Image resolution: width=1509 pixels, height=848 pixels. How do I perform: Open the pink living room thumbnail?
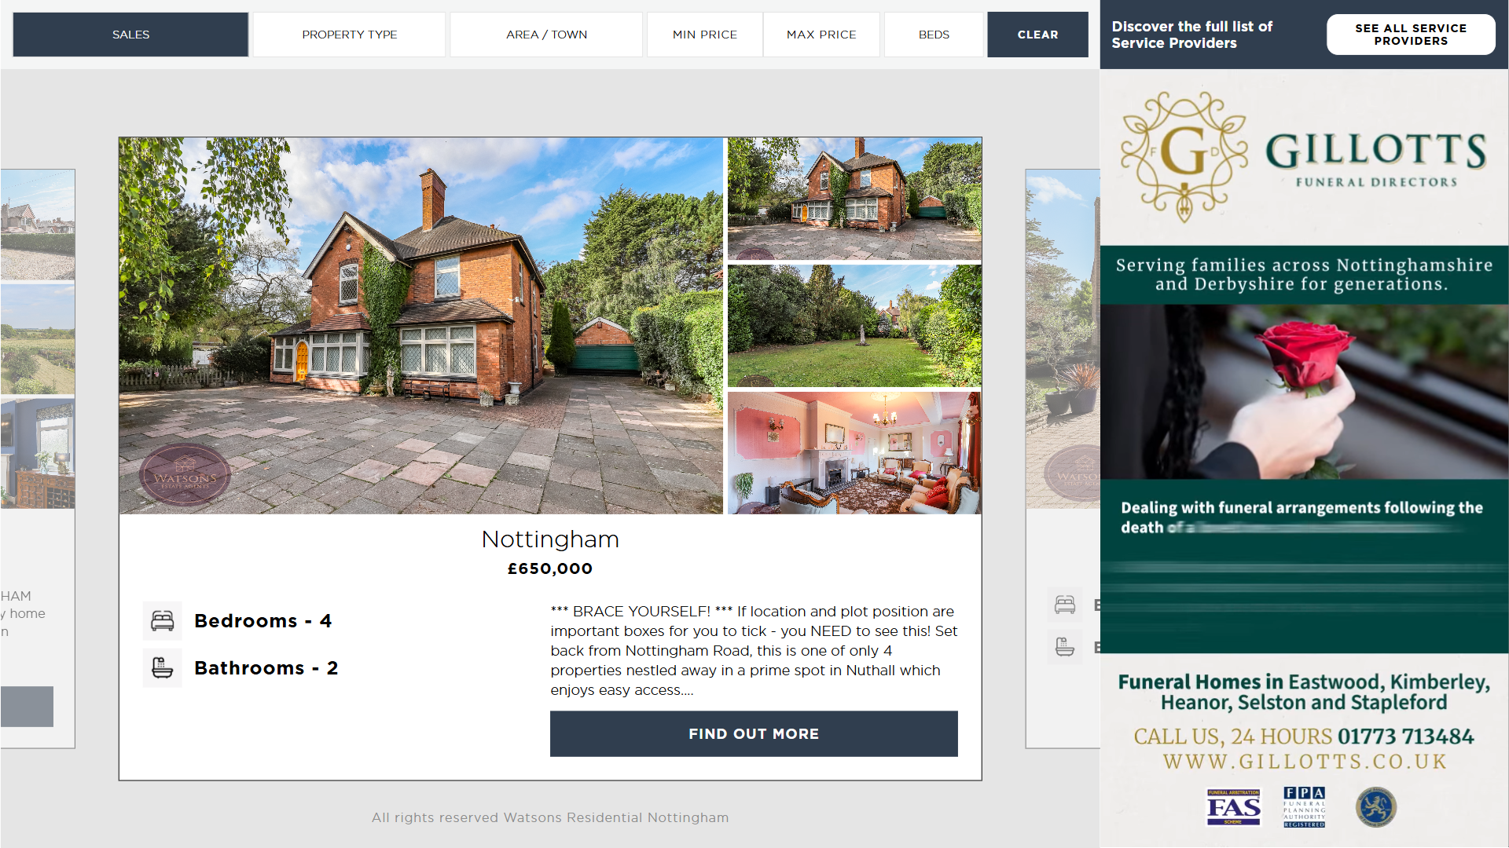pos(854,453)
